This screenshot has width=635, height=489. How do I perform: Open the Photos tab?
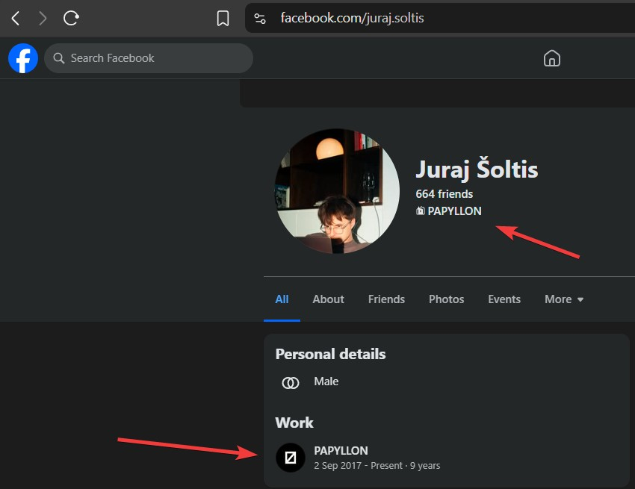click(x=446, y=299)
